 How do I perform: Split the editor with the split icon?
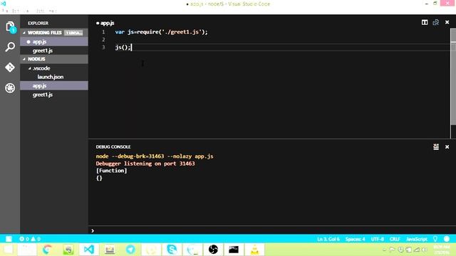point(425,22)
